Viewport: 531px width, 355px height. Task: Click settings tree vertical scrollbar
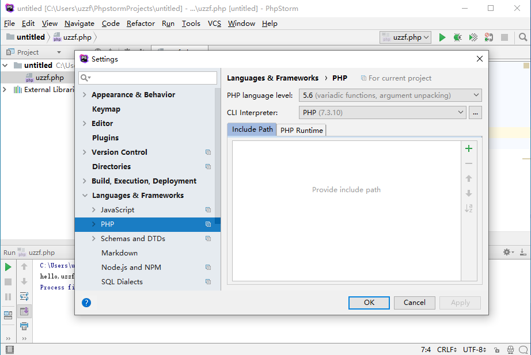(218, 156)
